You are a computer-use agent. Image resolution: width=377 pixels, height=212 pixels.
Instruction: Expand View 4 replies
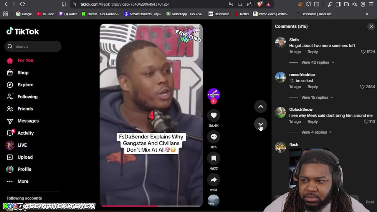pos(316,132)
